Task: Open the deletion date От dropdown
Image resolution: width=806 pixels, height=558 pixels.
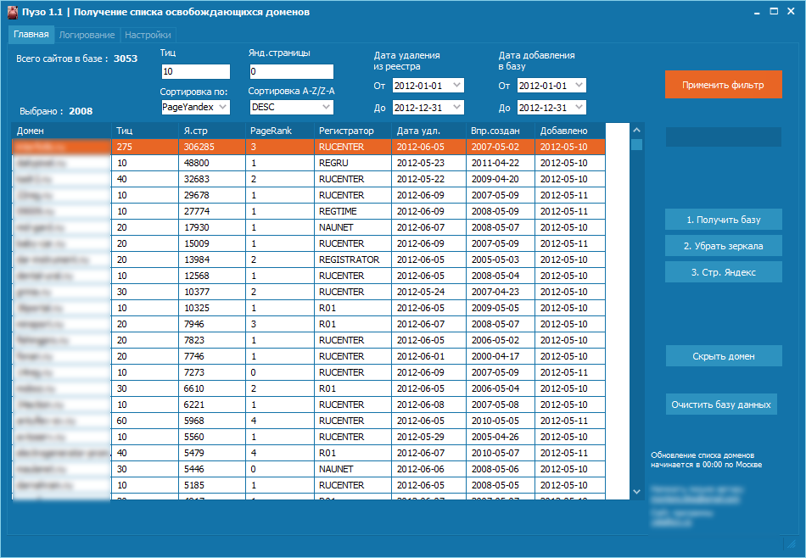Action: [428, 86]
